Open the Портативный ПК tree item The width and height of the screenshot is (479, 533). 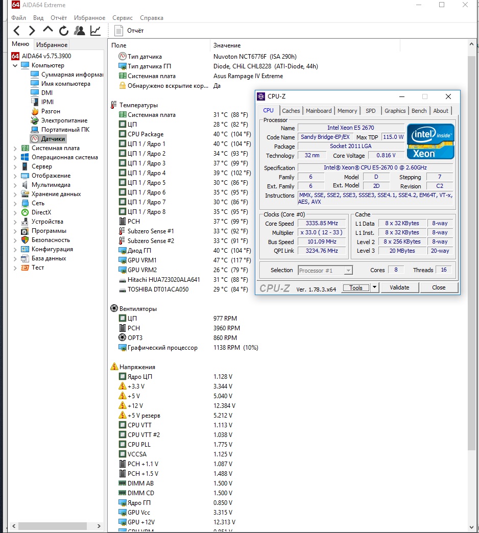click(60, 130)
